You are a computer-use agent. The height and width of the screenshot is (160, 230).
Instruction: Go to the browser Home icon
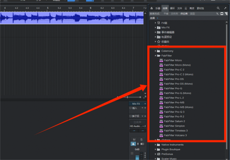point(152,8)
